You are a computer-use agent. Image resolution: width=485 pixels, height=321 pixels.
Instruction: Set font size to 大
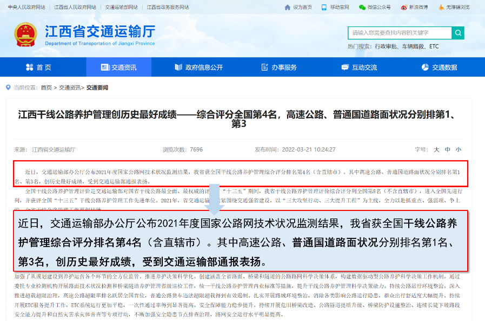[436, 149]
